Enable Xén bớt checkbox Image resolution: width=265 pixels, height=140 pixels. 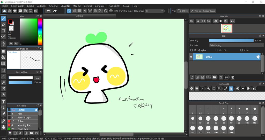217,50
